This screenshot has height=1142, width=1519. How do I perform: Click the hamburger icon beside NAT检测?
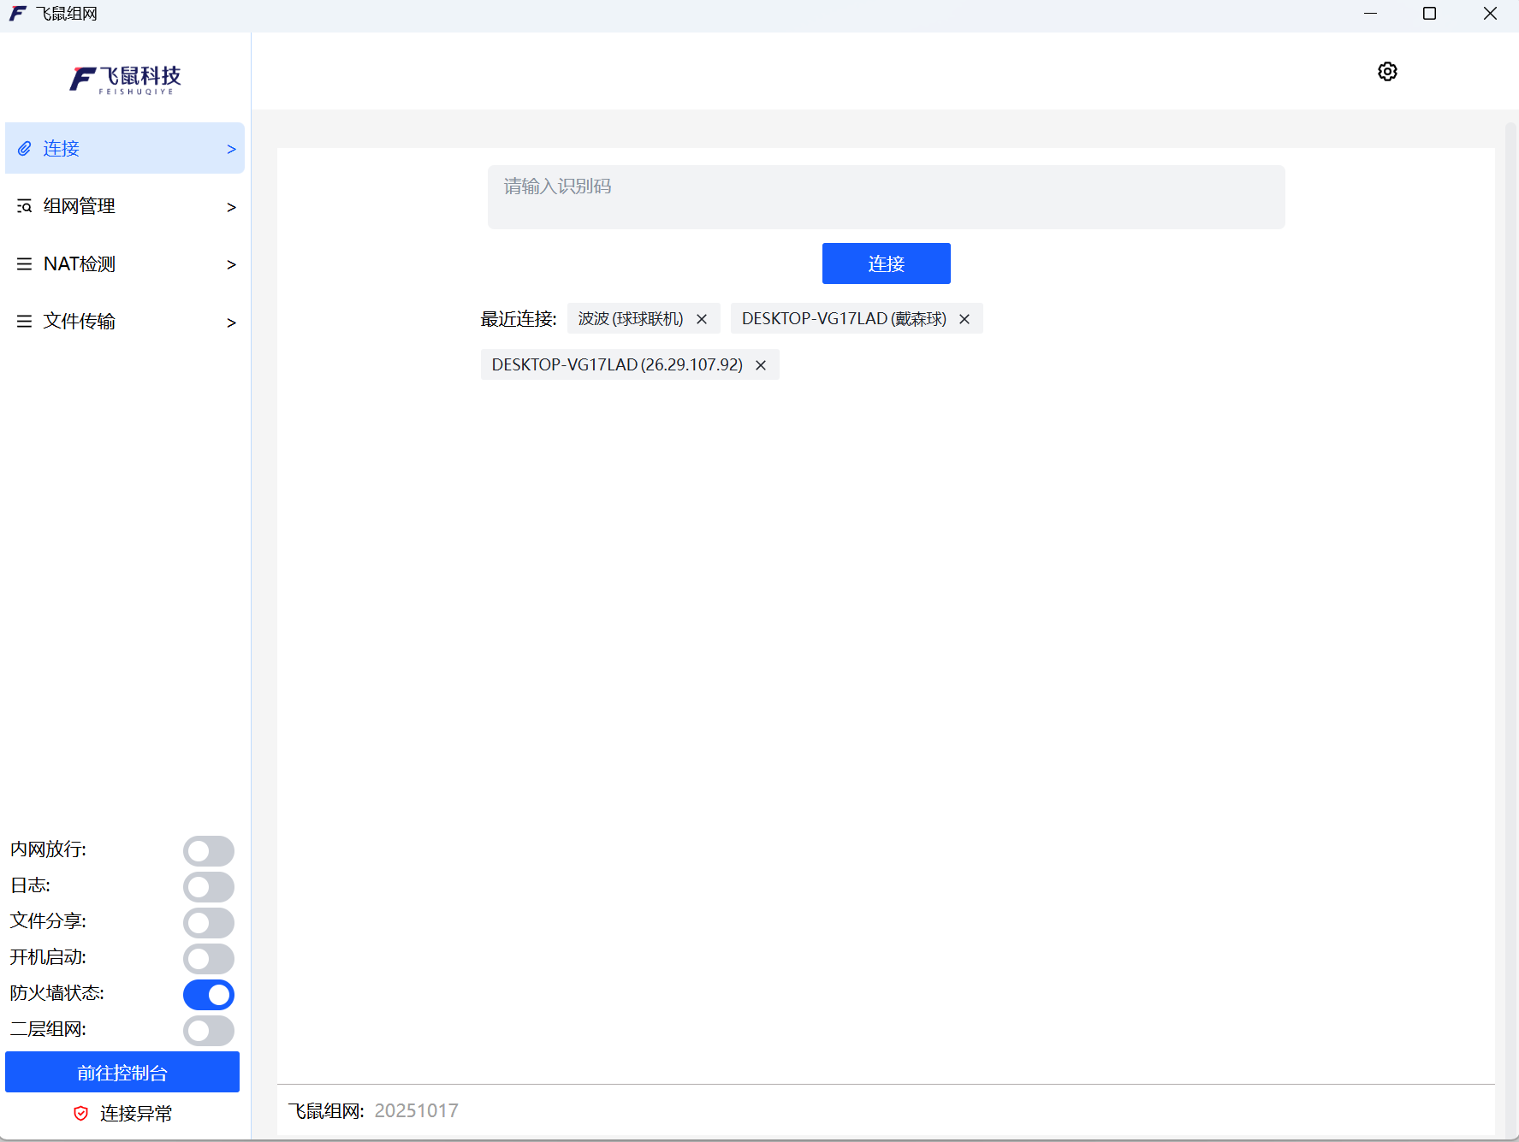pos(25,264)
